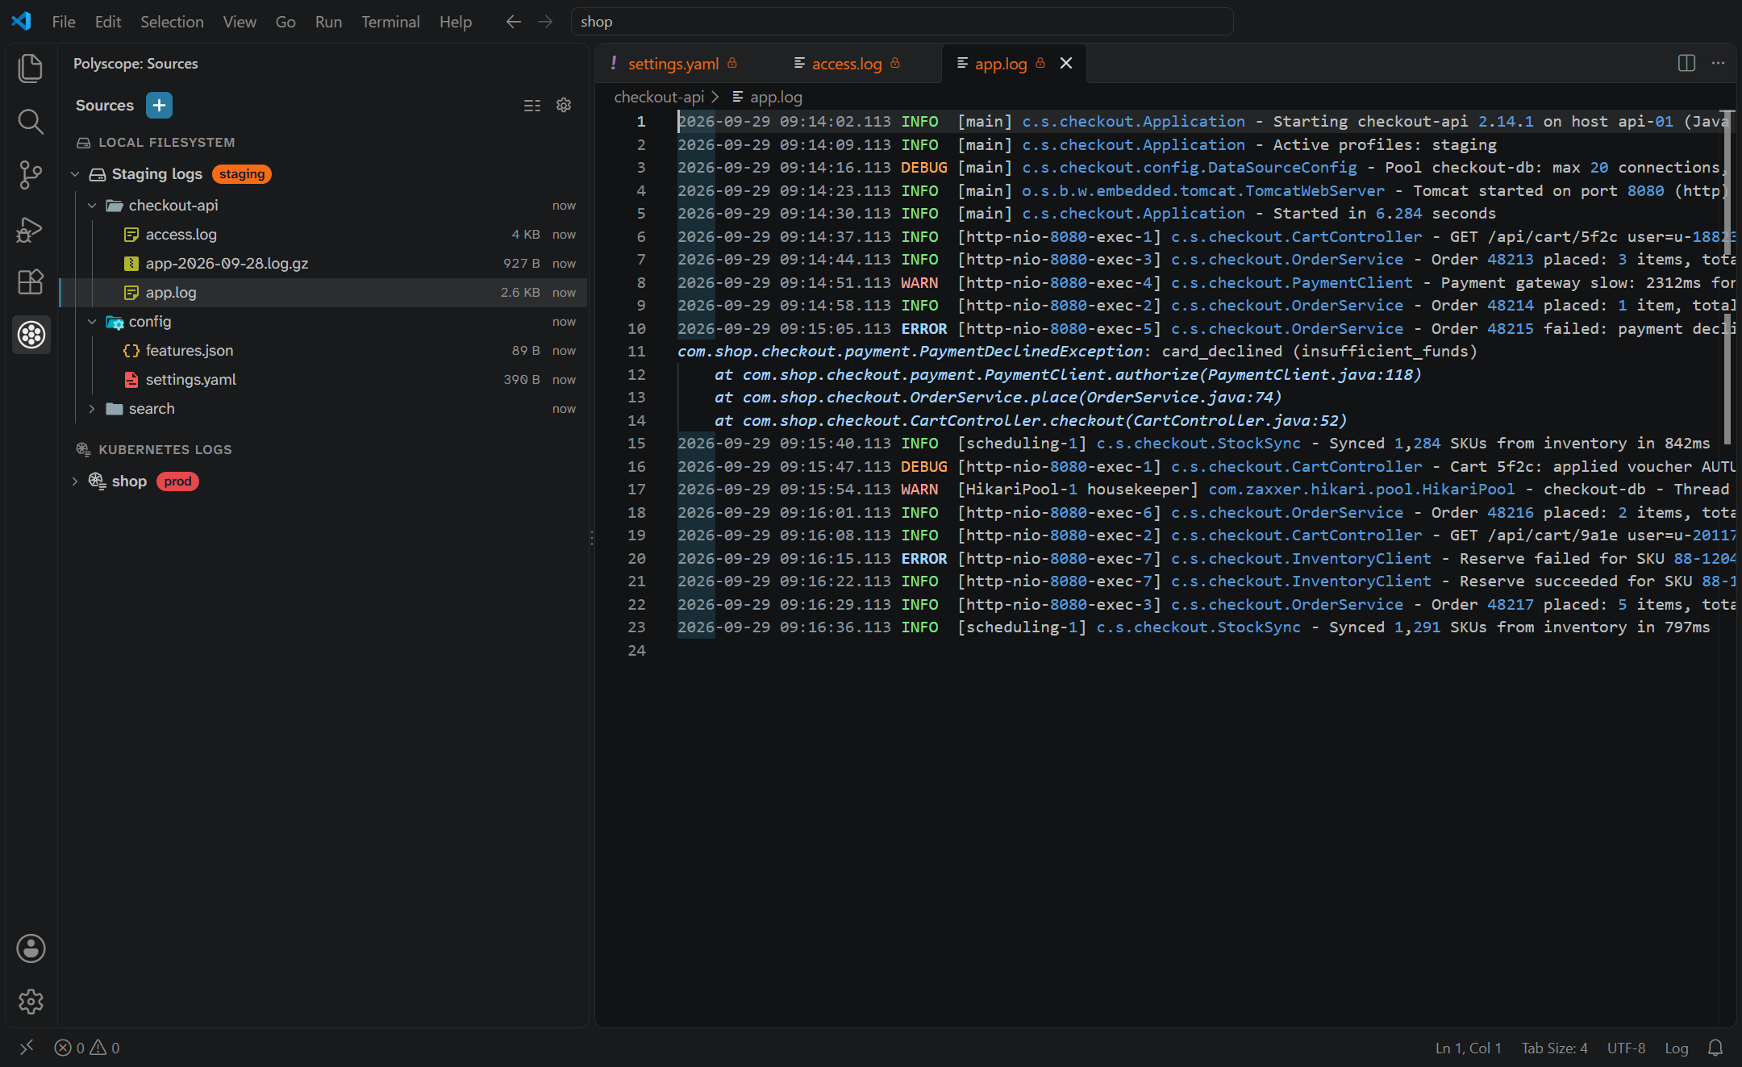Screen dimensions: 1742x1067
Task: Click the add source plus button
Action: point(159,105)
